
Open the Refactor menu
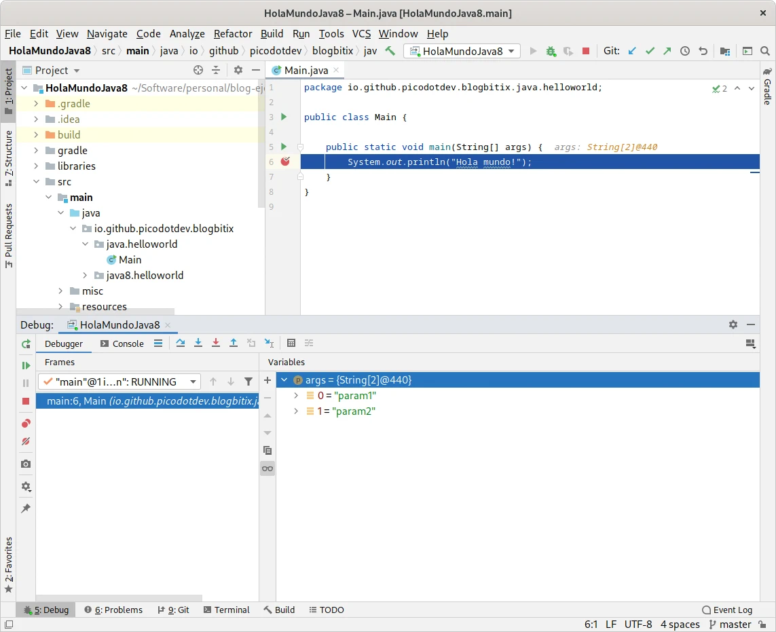pos(233,33)
